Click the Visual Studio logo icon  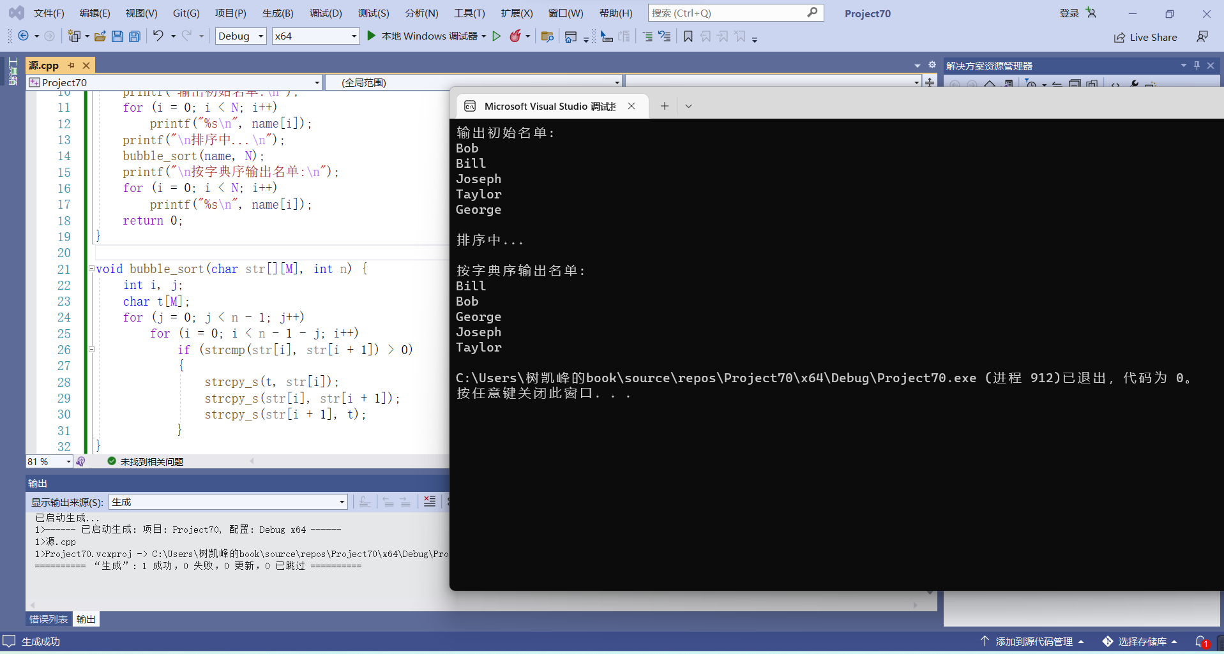[x=17, y=13]
